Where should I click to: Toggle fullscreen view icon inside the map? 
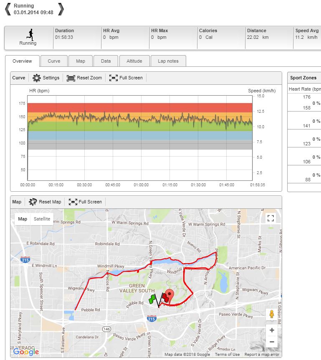point(270,218)
